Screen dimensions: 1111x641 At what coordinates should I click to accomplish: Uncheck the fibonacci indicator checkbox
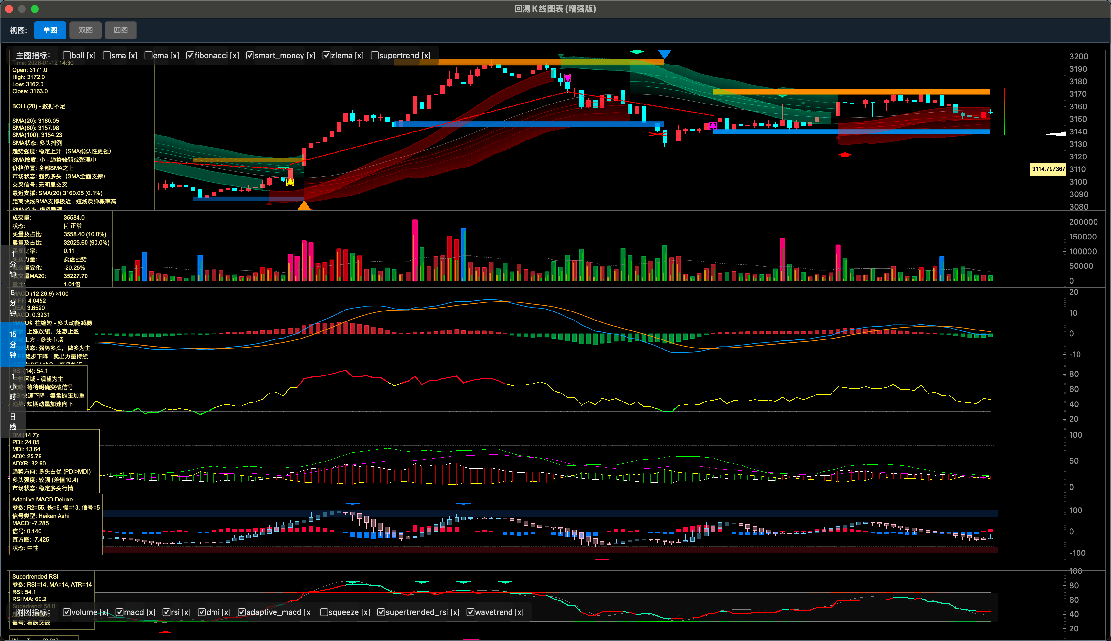click(x=190, y=56)
